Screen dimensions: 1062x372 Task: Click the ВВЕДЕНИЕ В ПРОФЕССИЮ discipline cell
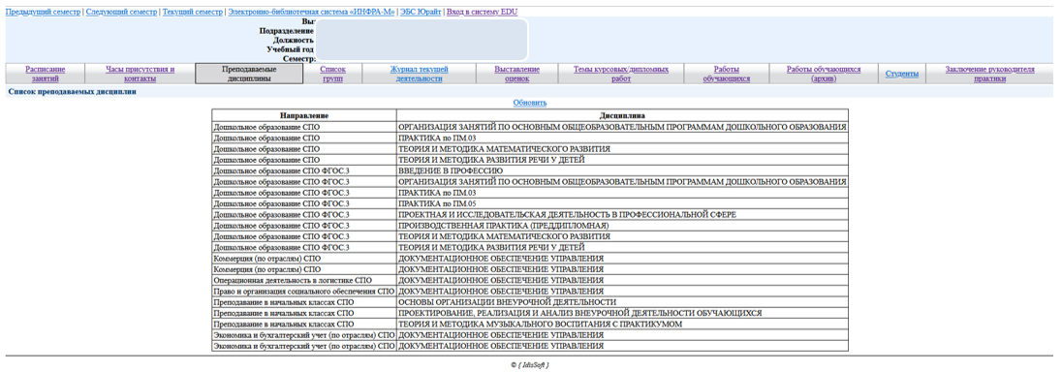pos(622,170)
